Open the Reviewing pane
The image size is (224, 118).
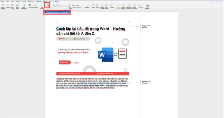(x=87, y=6)
